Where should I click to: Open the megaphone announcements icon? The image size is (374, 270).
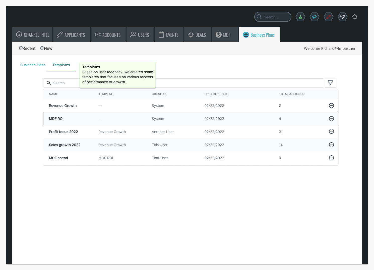pos(314,17)
